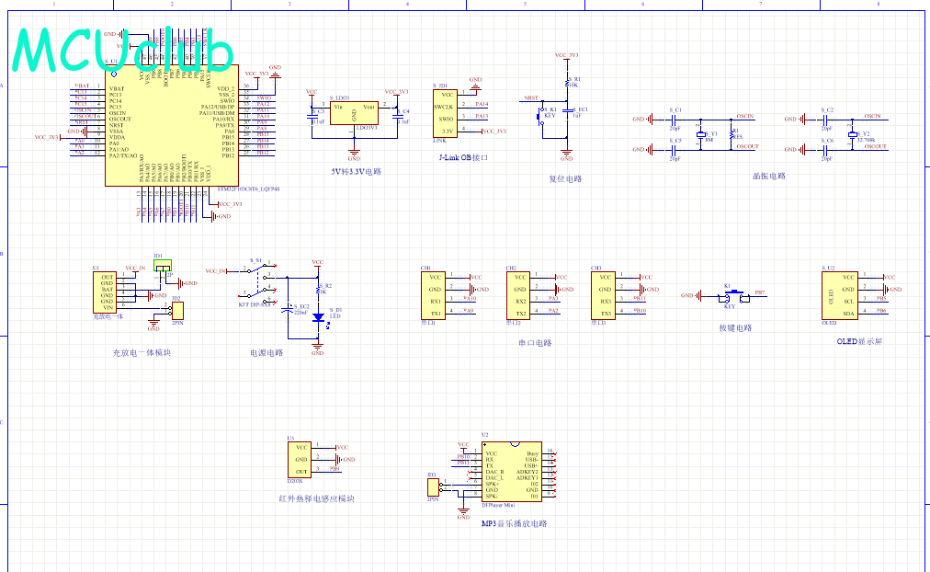Click the 'J-Link OB接口' caption
The height and width of the screenshot is (572, 930).
point(463,158)
